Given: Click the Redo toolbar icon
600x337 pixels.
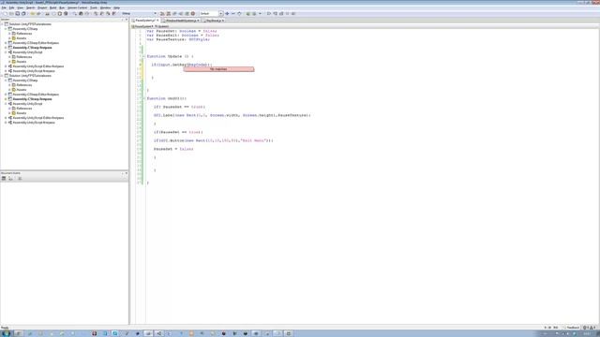Looking at the screenshot, I should (x=38, y=13).
